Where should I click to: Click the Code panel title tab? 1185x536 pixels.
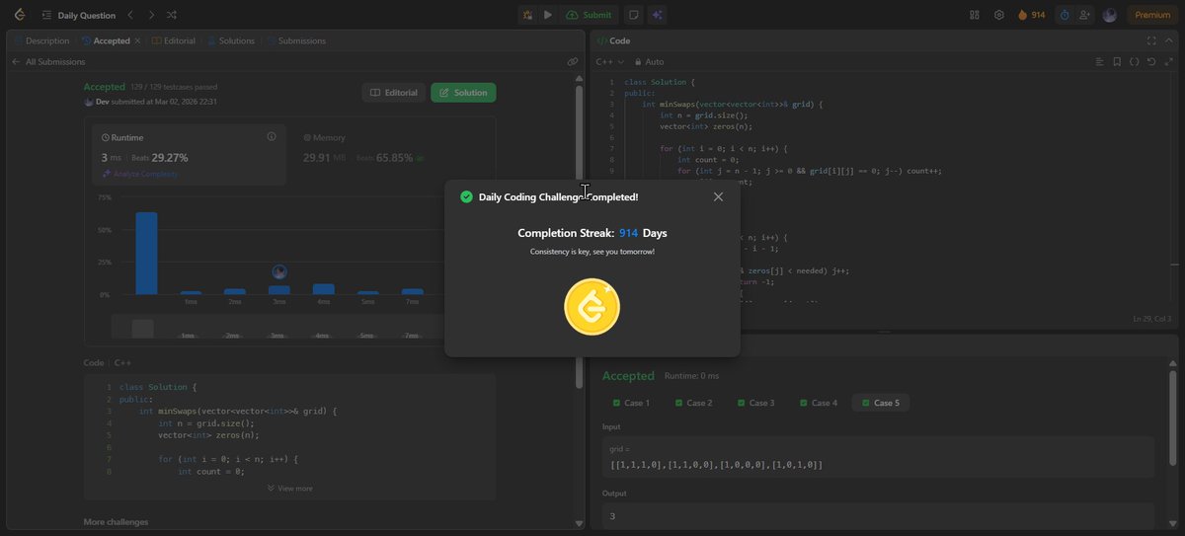(x=614, y=40)
